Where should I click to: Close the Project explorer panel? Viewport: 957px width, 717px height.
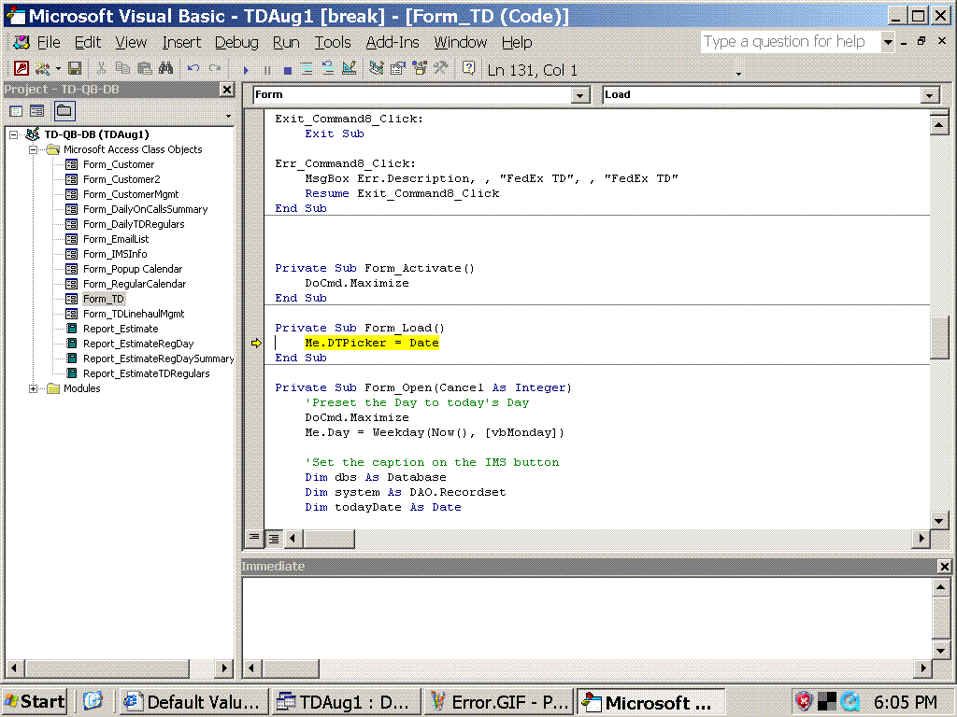coord(226,90)
